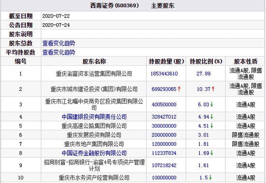This screenshot has height=183, width=266.
Task: Click 流通A股 in 中国建银投资 row
Action: pos(246,117)
